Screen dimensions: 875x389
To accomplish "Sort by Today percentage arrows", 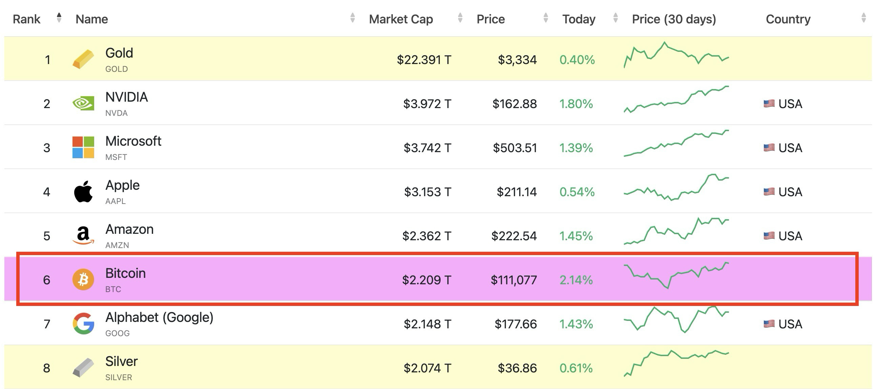I will [615, 18].
